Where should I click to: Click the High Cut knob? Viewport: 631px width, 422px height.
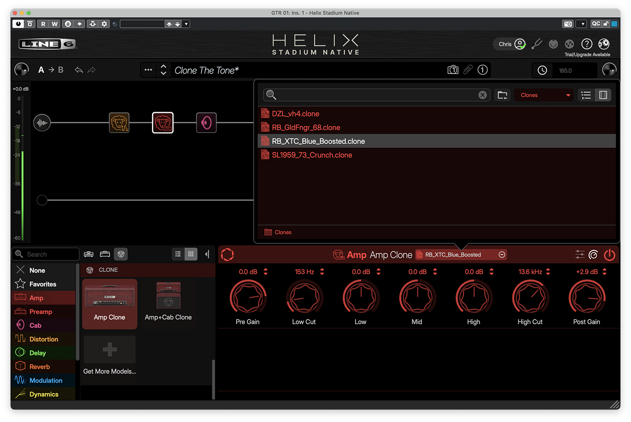pyautogui.click(x=531, y=298)
